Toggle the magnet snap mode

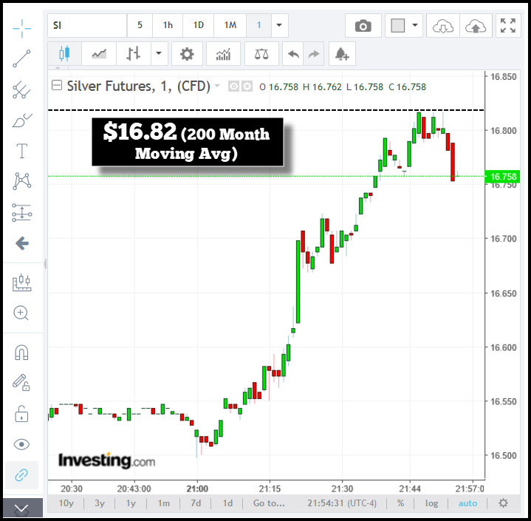coord(21,352)
